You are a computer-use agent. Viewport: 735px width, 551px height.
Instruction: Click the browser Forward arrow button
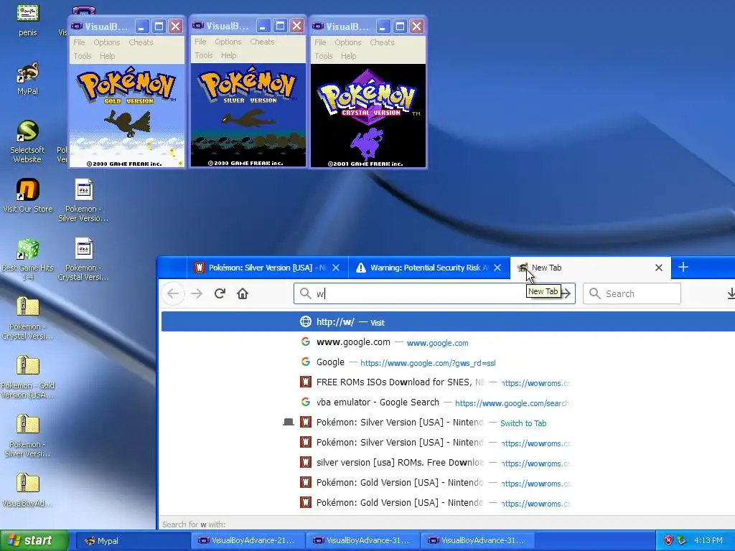[197, 293]
